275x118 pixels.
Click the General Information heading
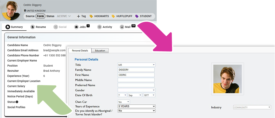click(21, 37)
